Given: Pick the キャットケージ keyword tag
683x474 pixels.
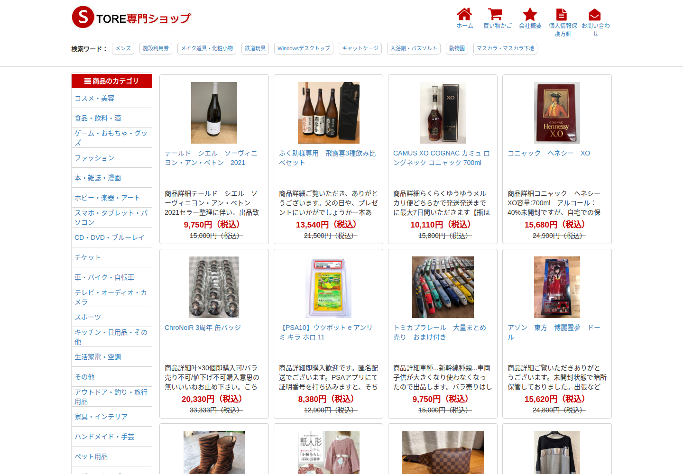Looking at the screenshot, I should pyautogui.click(x=360, y=48).
